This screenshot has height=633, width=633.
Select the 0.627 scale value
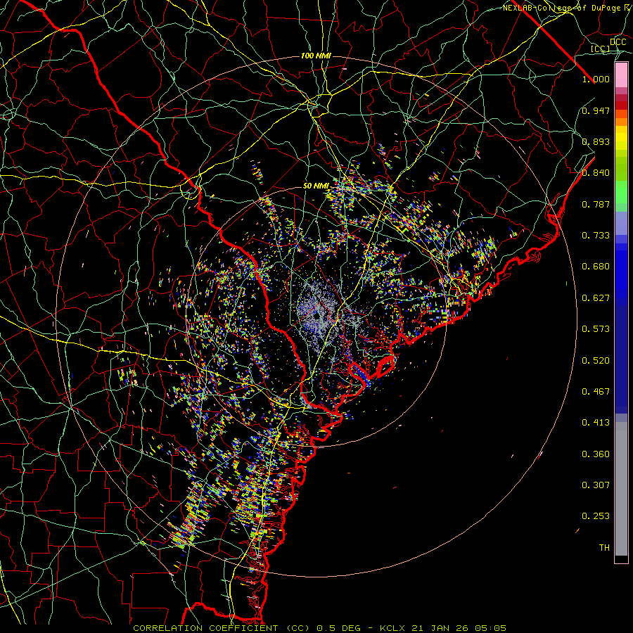pos(596,298)
